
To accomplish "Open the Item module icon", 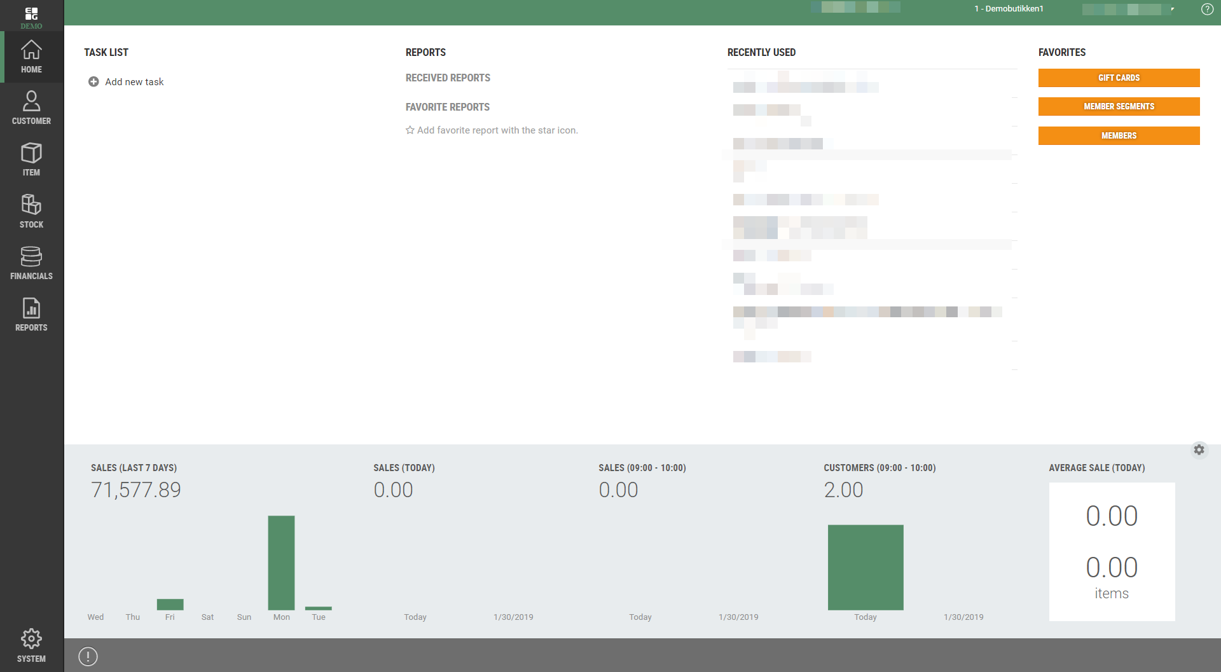I will (31, 159).
